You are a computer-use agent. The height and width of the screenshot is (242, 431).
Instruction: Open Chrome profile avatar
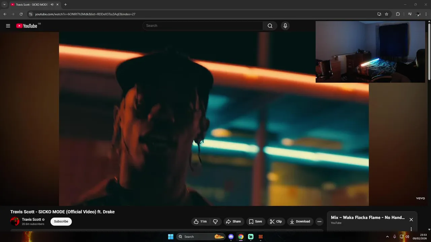[x=418, y=14]
